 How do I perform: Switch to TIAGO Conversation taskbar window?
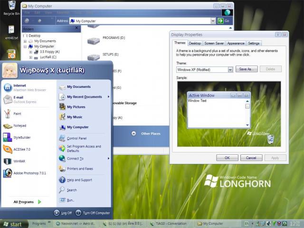[x=169, y=224]
